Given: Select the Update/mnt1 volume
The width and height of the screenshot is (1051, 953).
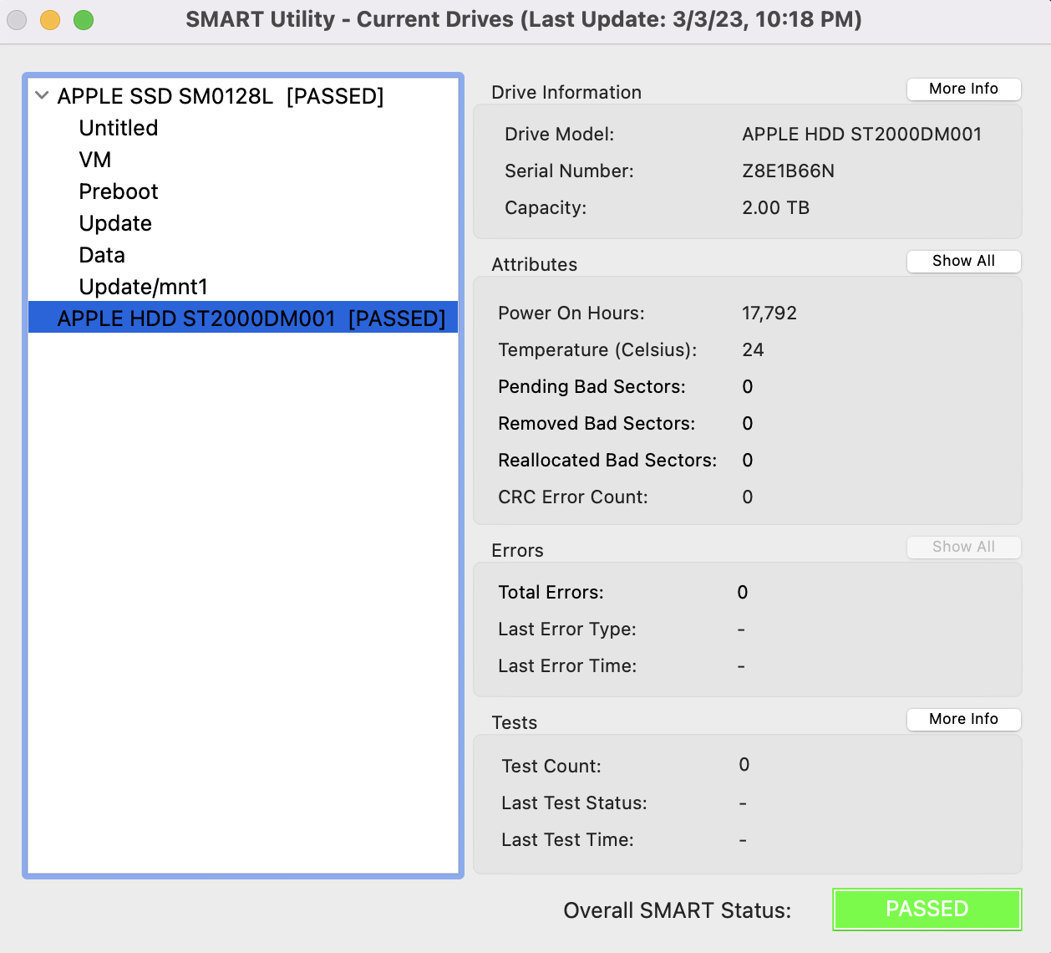Looking at the screenshot, I should pos(143,287).
